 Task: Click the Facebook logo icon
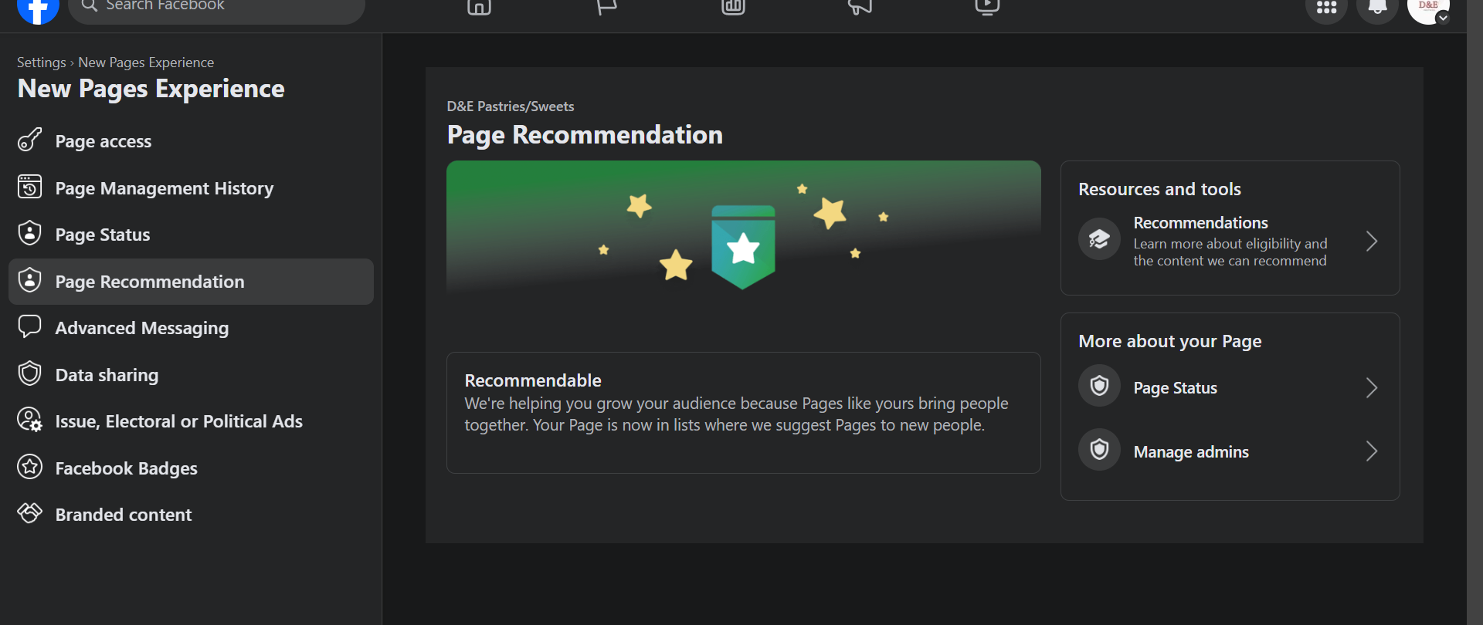[x=38, y=9]
